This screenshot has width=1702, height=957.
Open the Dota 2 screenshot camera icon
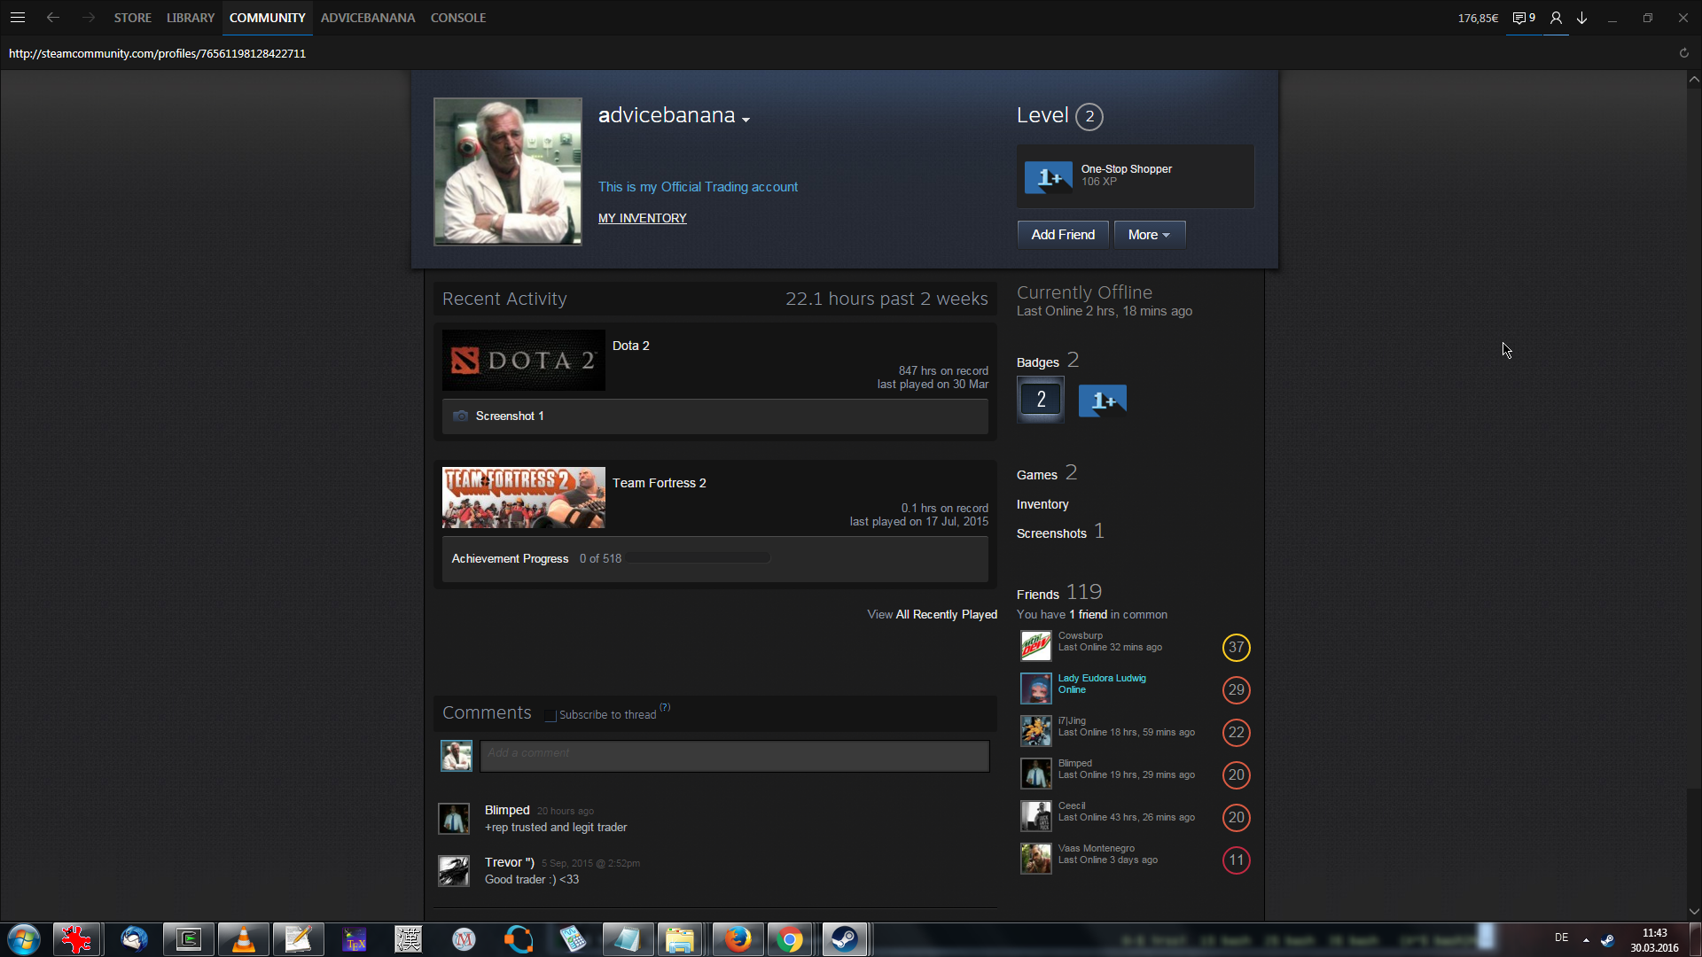point(460,416)
